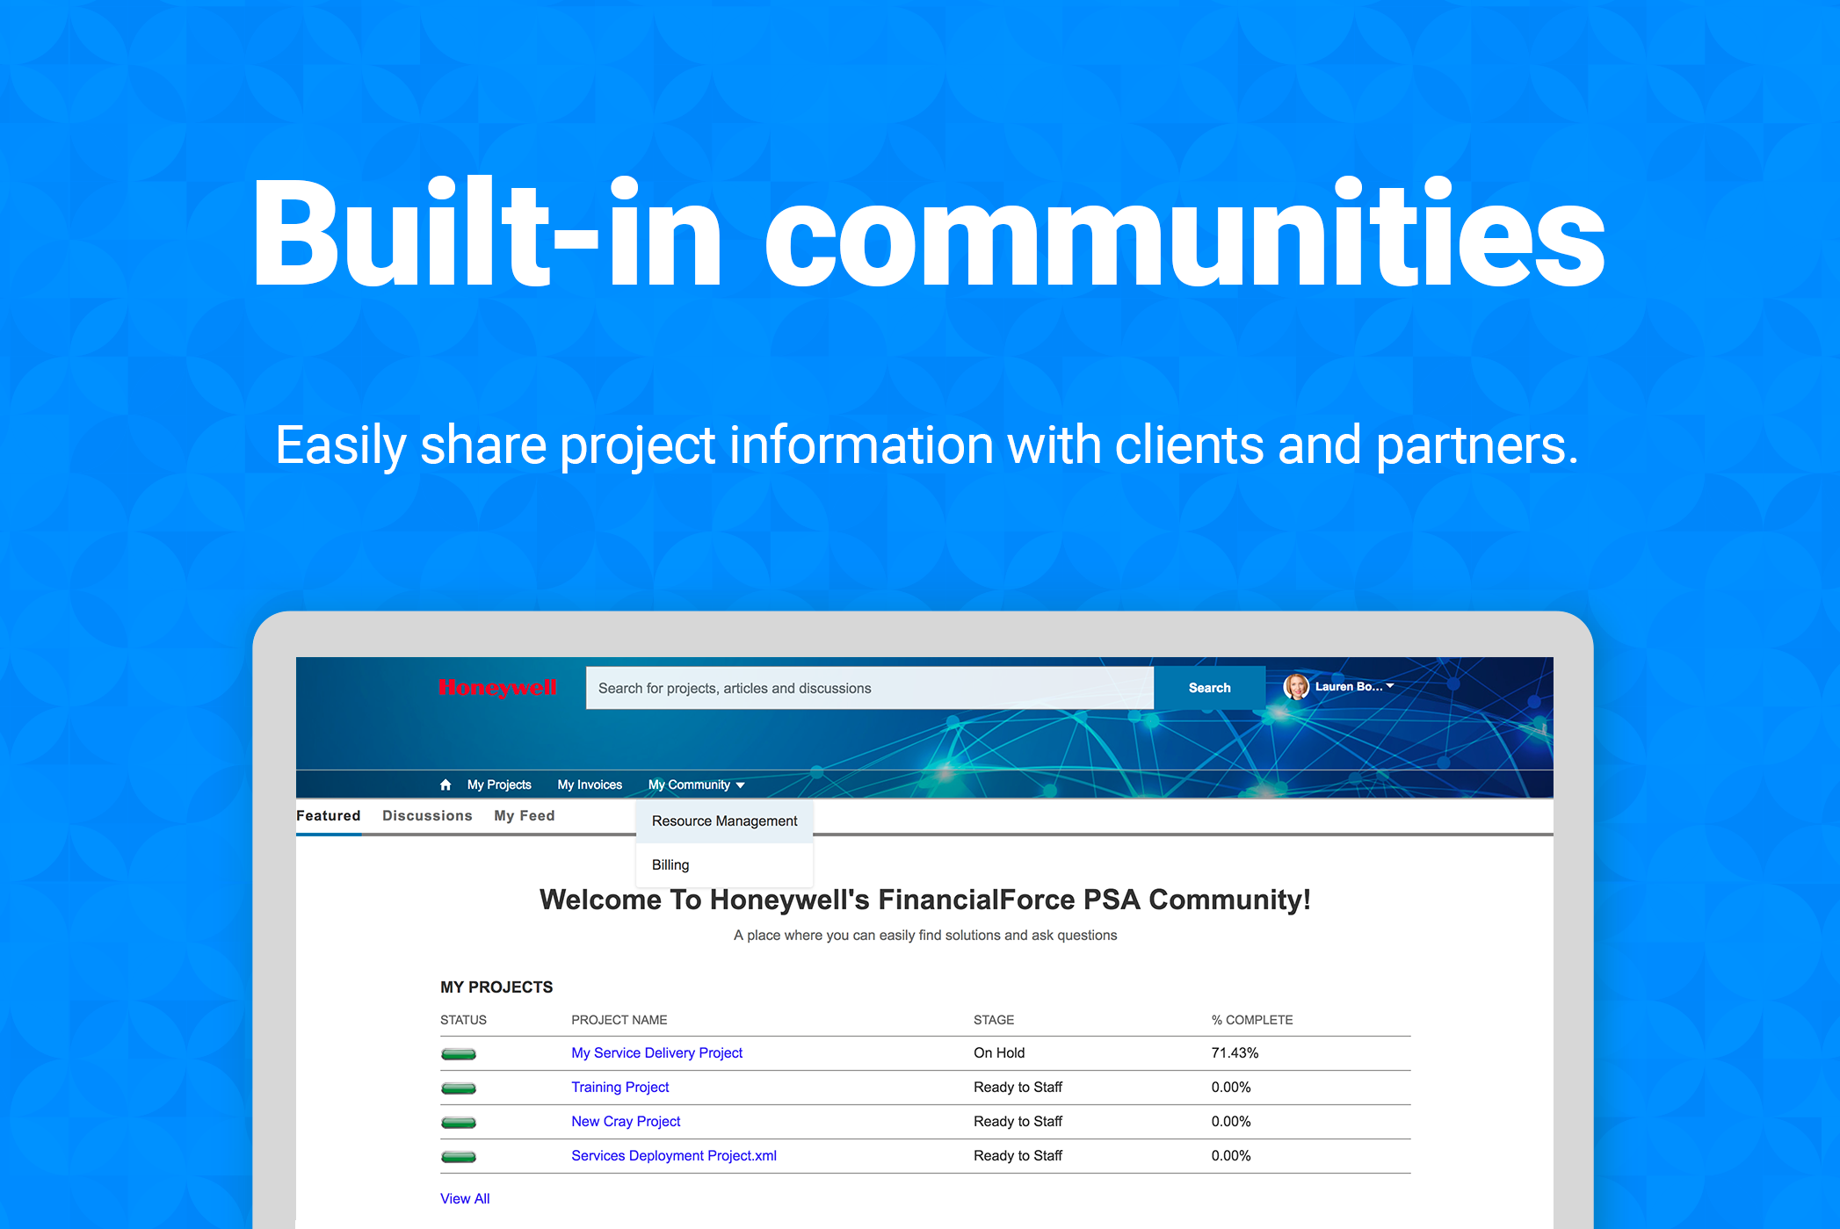Click 0.00% value for New Cray Project
The image size is (1840, 1229).
pyautogui.click(x=1231, y=1121)
